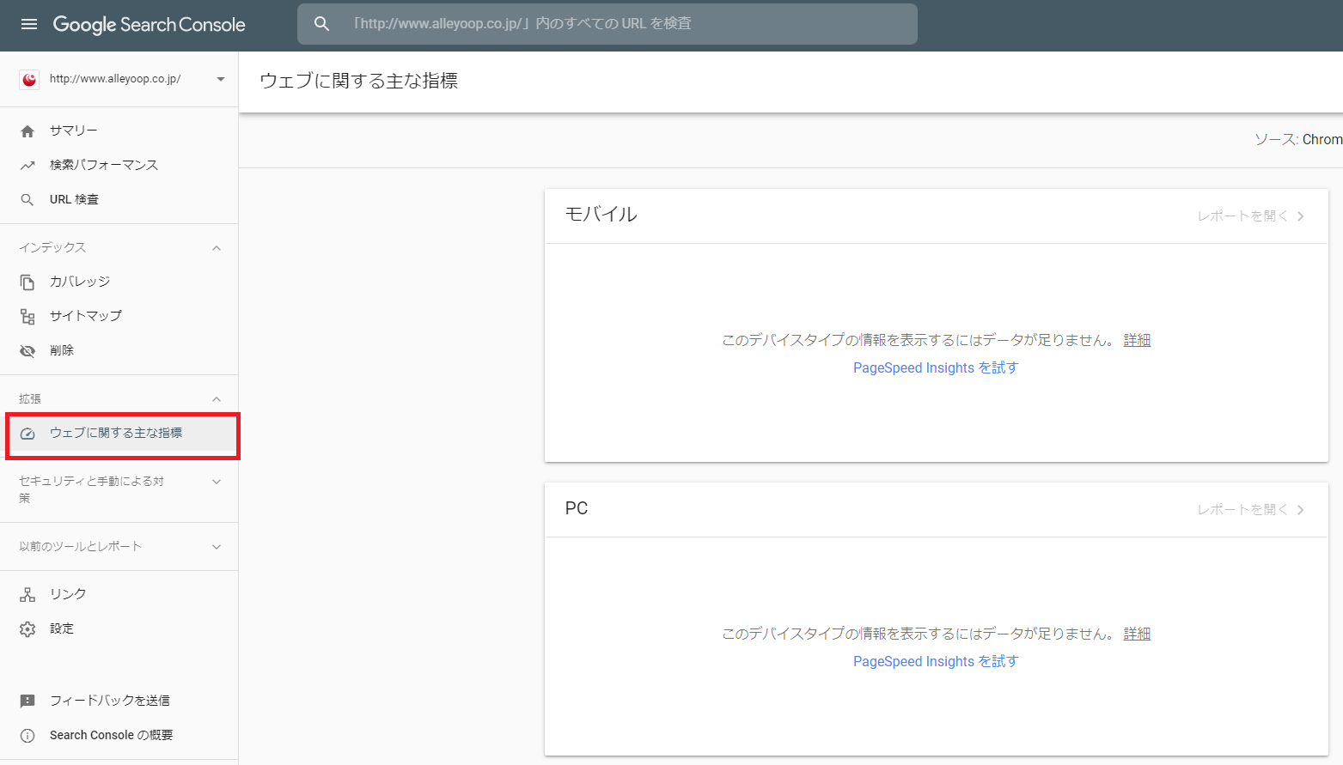Click the sitemap tree icon beside サイトマップ
The width and height of the screenshot is (1343, 765).
(x=27, y=317)
